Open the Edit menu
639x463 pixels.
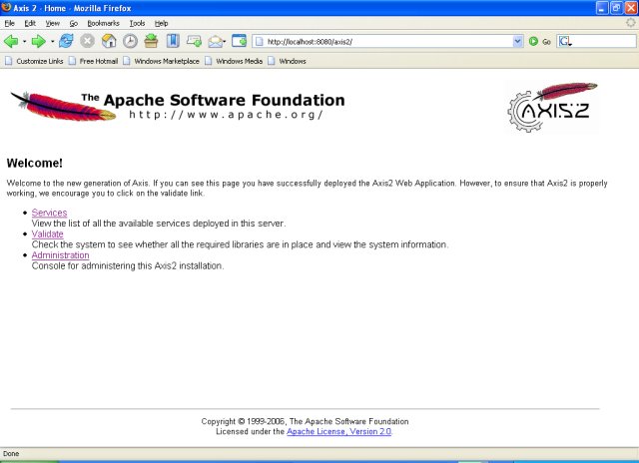[30, 23]
